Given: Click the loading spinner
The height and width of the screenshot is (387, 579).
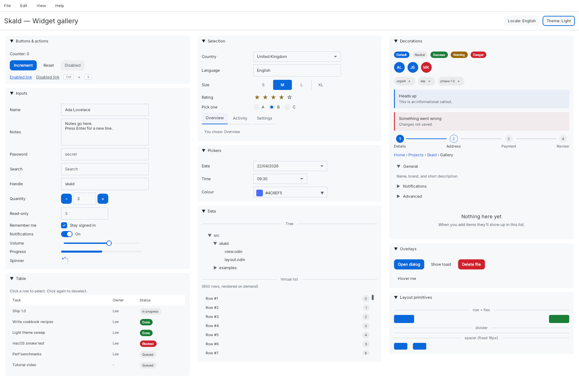Looking at the screenshot, I should (65, 260).
